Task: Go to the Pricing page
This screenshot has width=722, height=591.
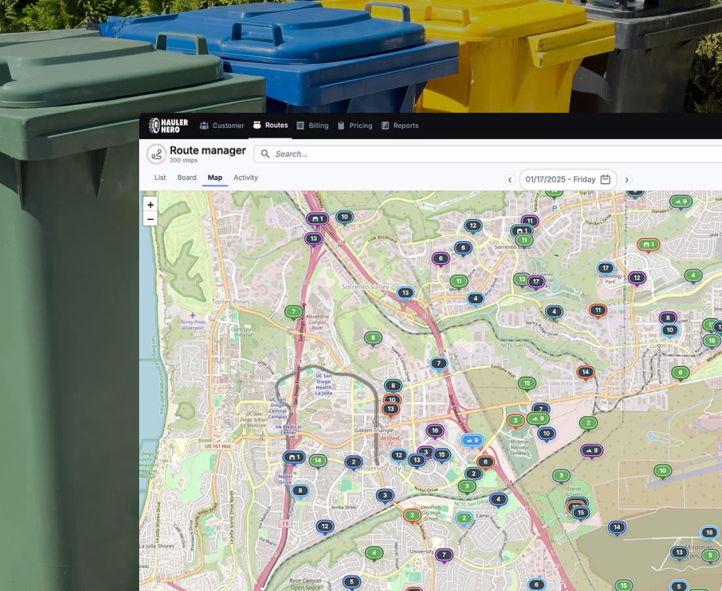Action: (x=355, y=125)
